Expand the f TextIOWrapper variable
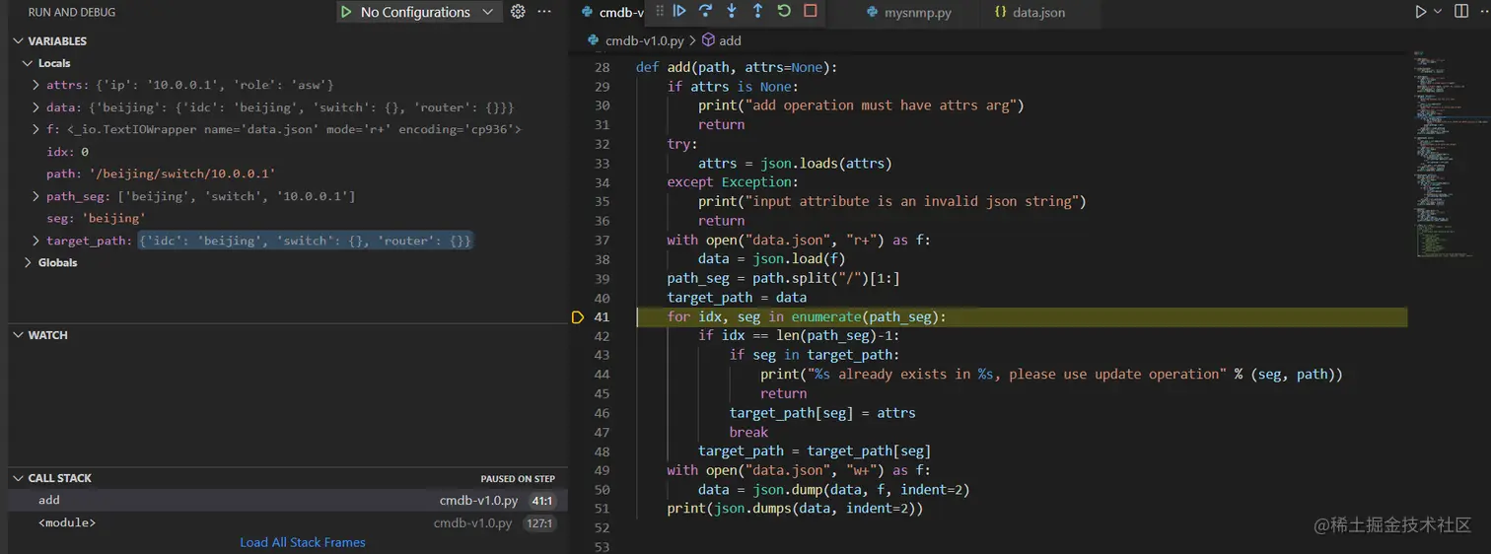The height and width of the screenshot is (554, 1491). 36,129
